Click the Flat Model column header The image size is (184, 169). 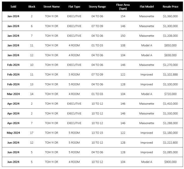(147, 7)
